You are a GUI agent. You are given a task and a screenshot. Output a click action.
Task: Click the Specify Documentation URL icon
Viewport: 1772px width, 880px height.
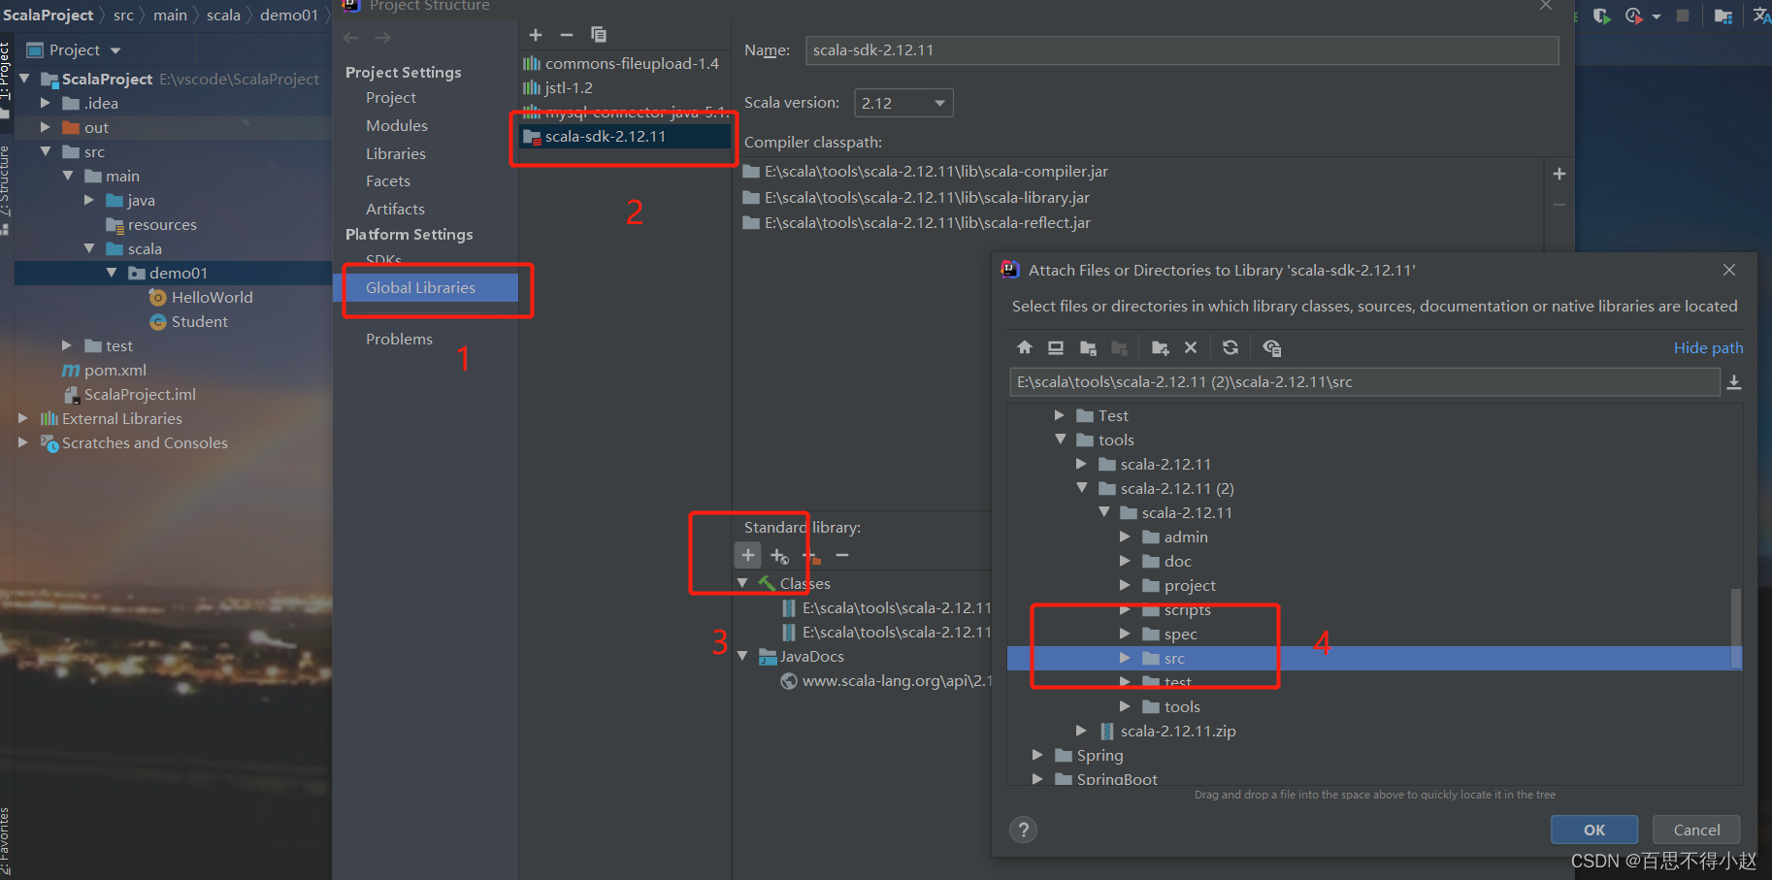pyautogui.click(x=779, y=556)
